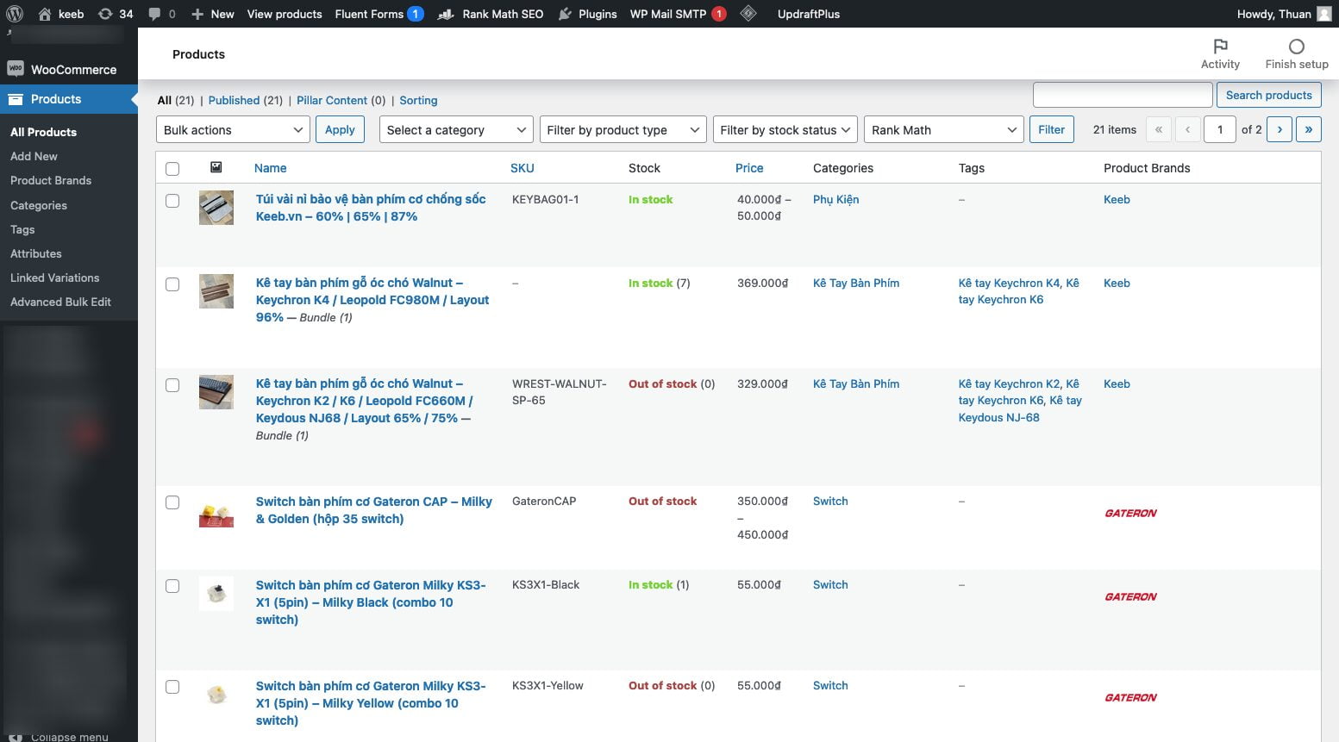
Task: Click the image column header icon
Action: (216, 168)
